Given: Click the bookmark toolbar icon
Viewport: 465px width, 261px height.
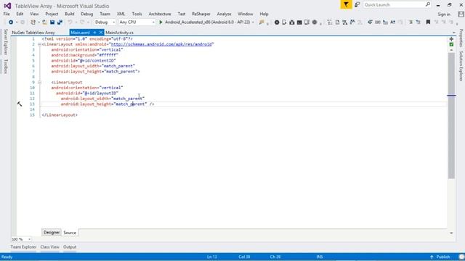Looking at the screenshot, I should 428,22.
